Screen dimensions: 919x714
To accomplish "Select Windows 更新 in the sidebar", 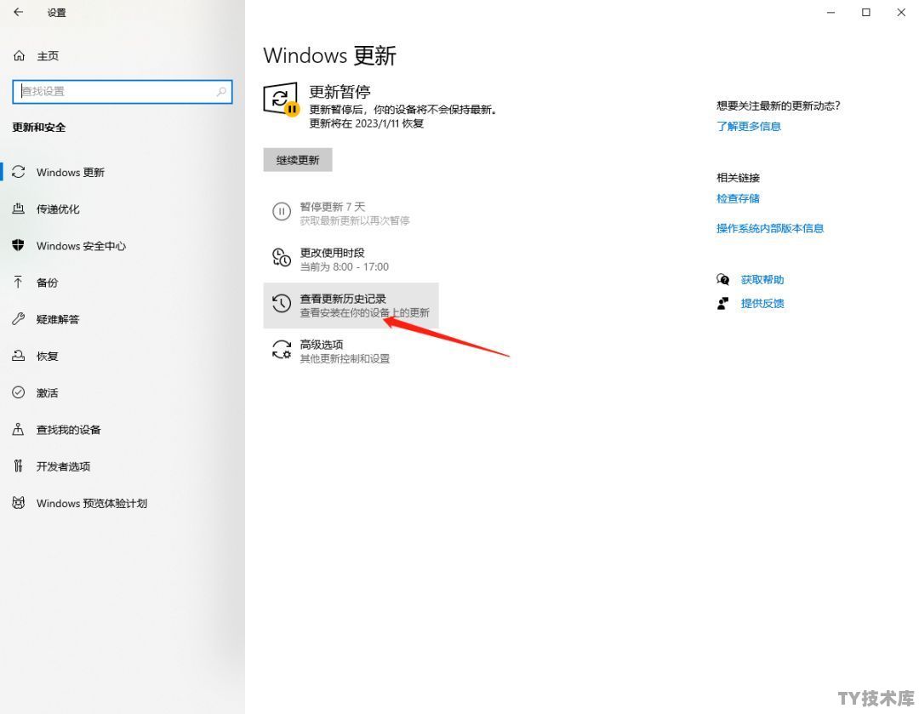I will (122, 172).
